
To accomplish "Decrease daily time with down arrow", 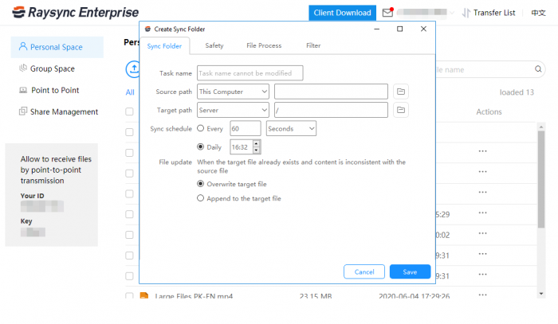I will coord(256,150).
